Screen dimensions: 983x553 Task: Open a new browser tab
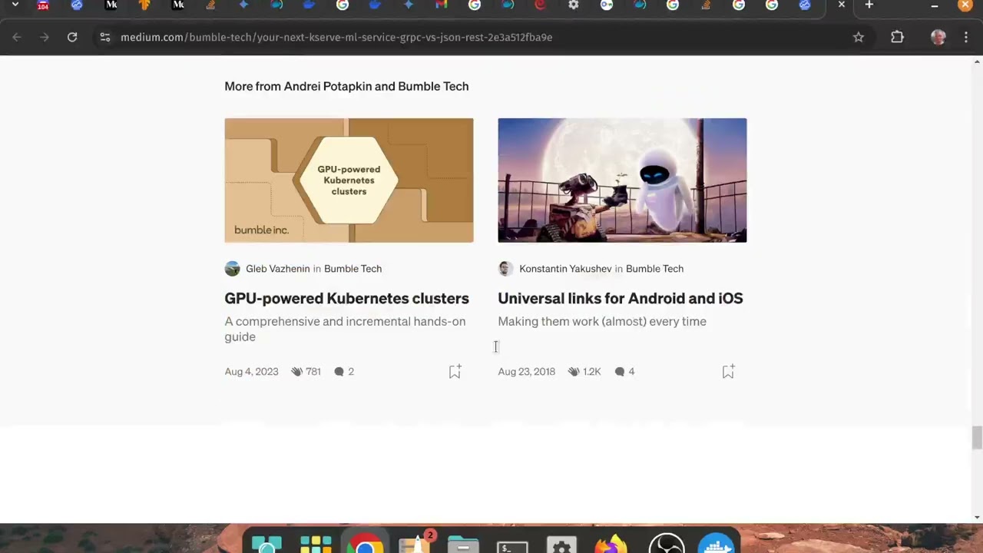[869, 5]
